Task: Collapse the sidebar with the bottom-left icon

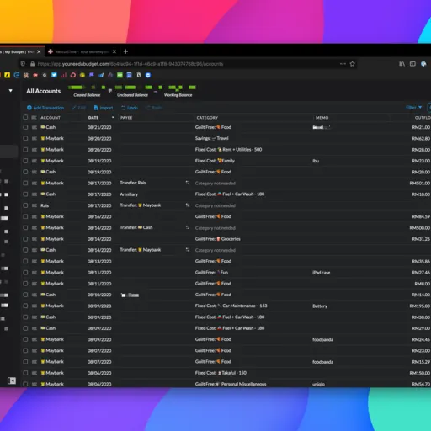Action: tap(12, 380)
